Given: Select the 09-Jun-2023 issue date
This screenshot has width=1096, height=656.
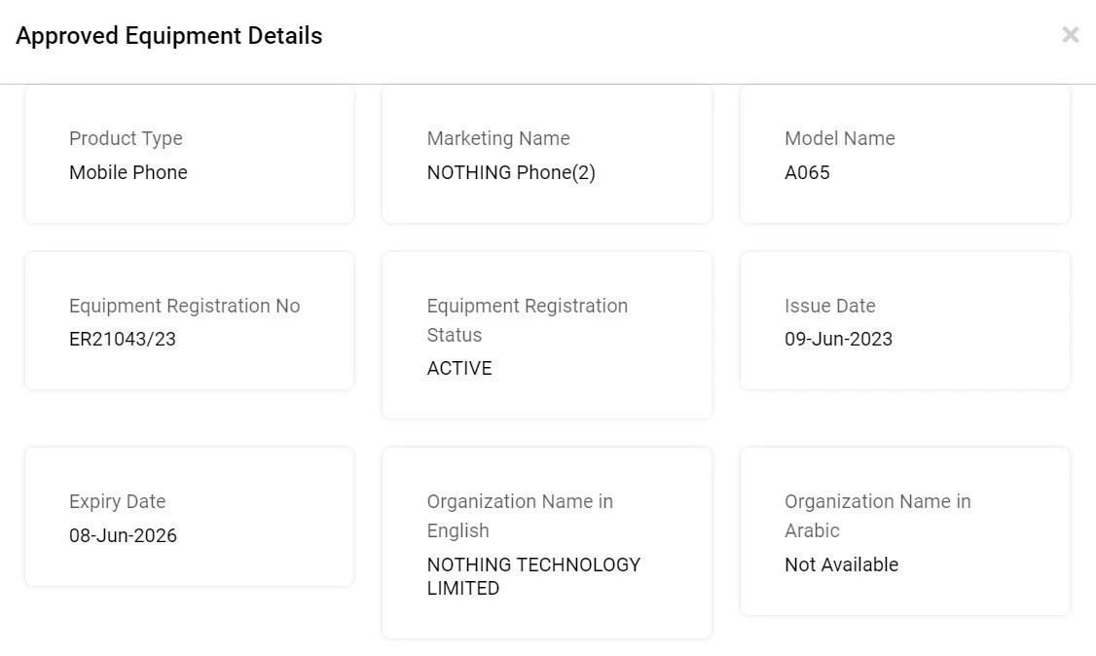Looking at the screenshot, I should pos(838,340).
